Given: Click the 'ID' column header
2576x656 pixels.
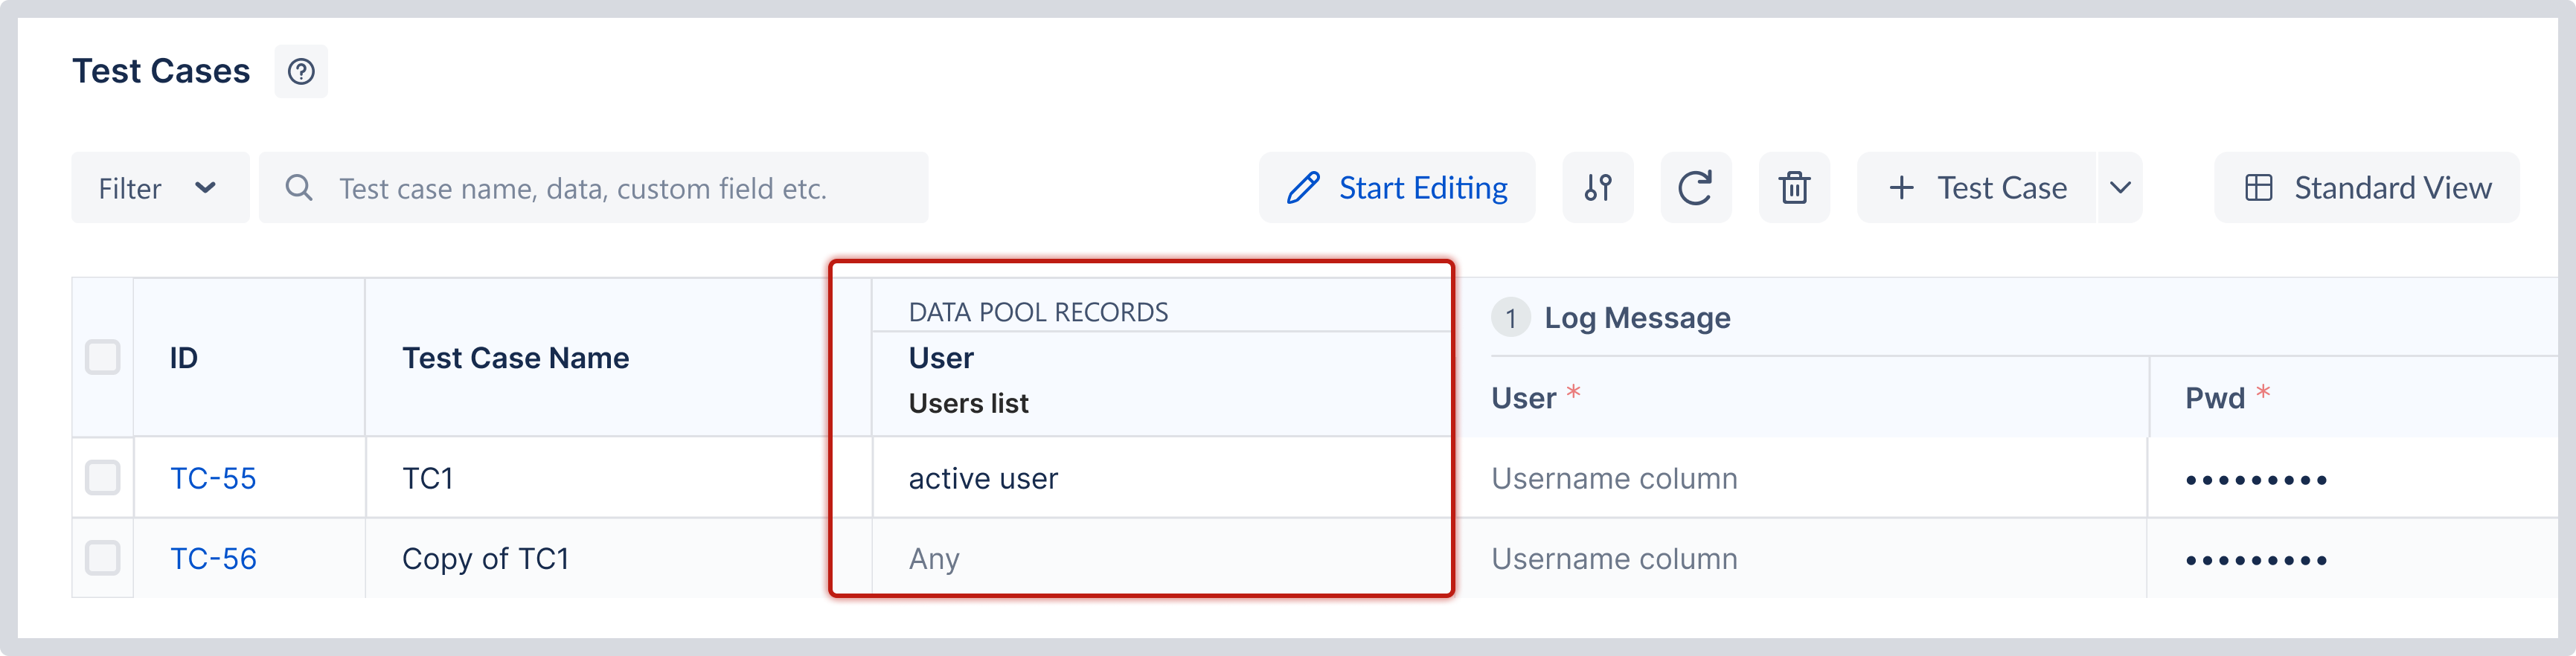Looking at the screenshot, I should (x=184, y=358).
